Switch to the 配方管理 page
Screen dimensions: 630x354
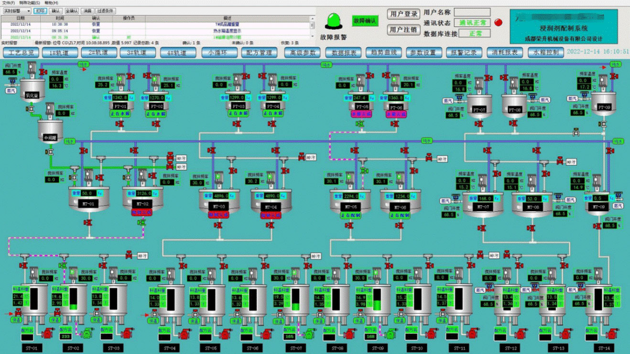coord(259,53)
